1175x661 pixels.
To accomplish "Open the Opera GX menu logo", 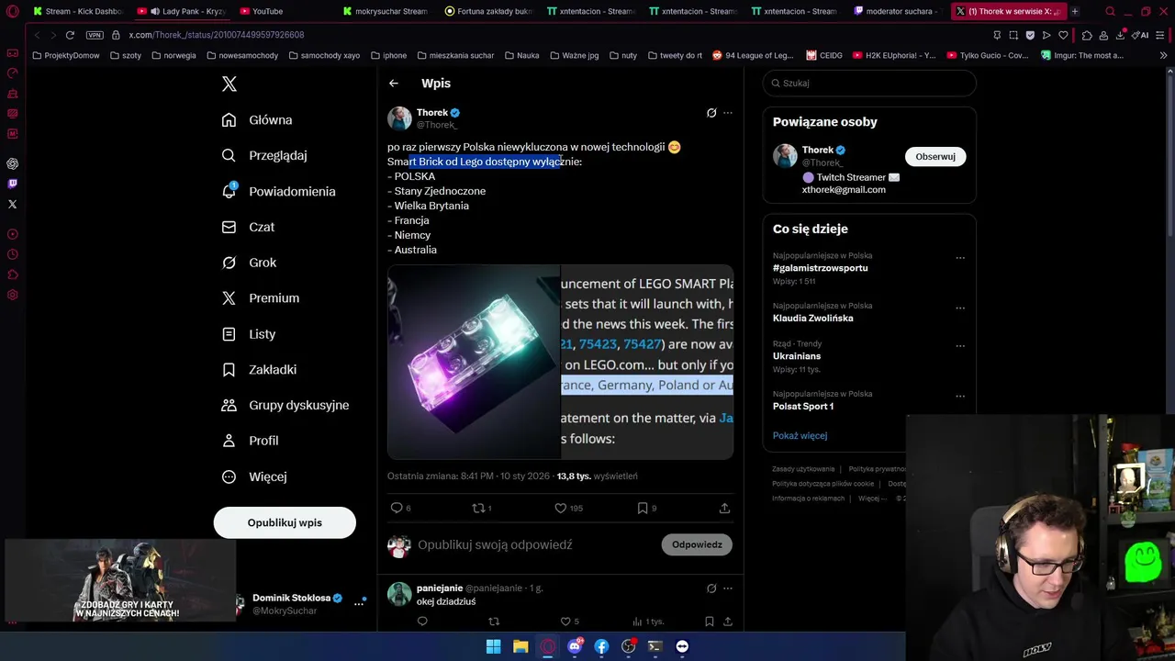I will tap(13, 11).
